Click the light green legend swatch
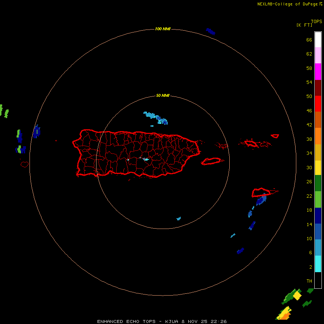Viewport: 324px width, 324px height. tap(318, 199)
